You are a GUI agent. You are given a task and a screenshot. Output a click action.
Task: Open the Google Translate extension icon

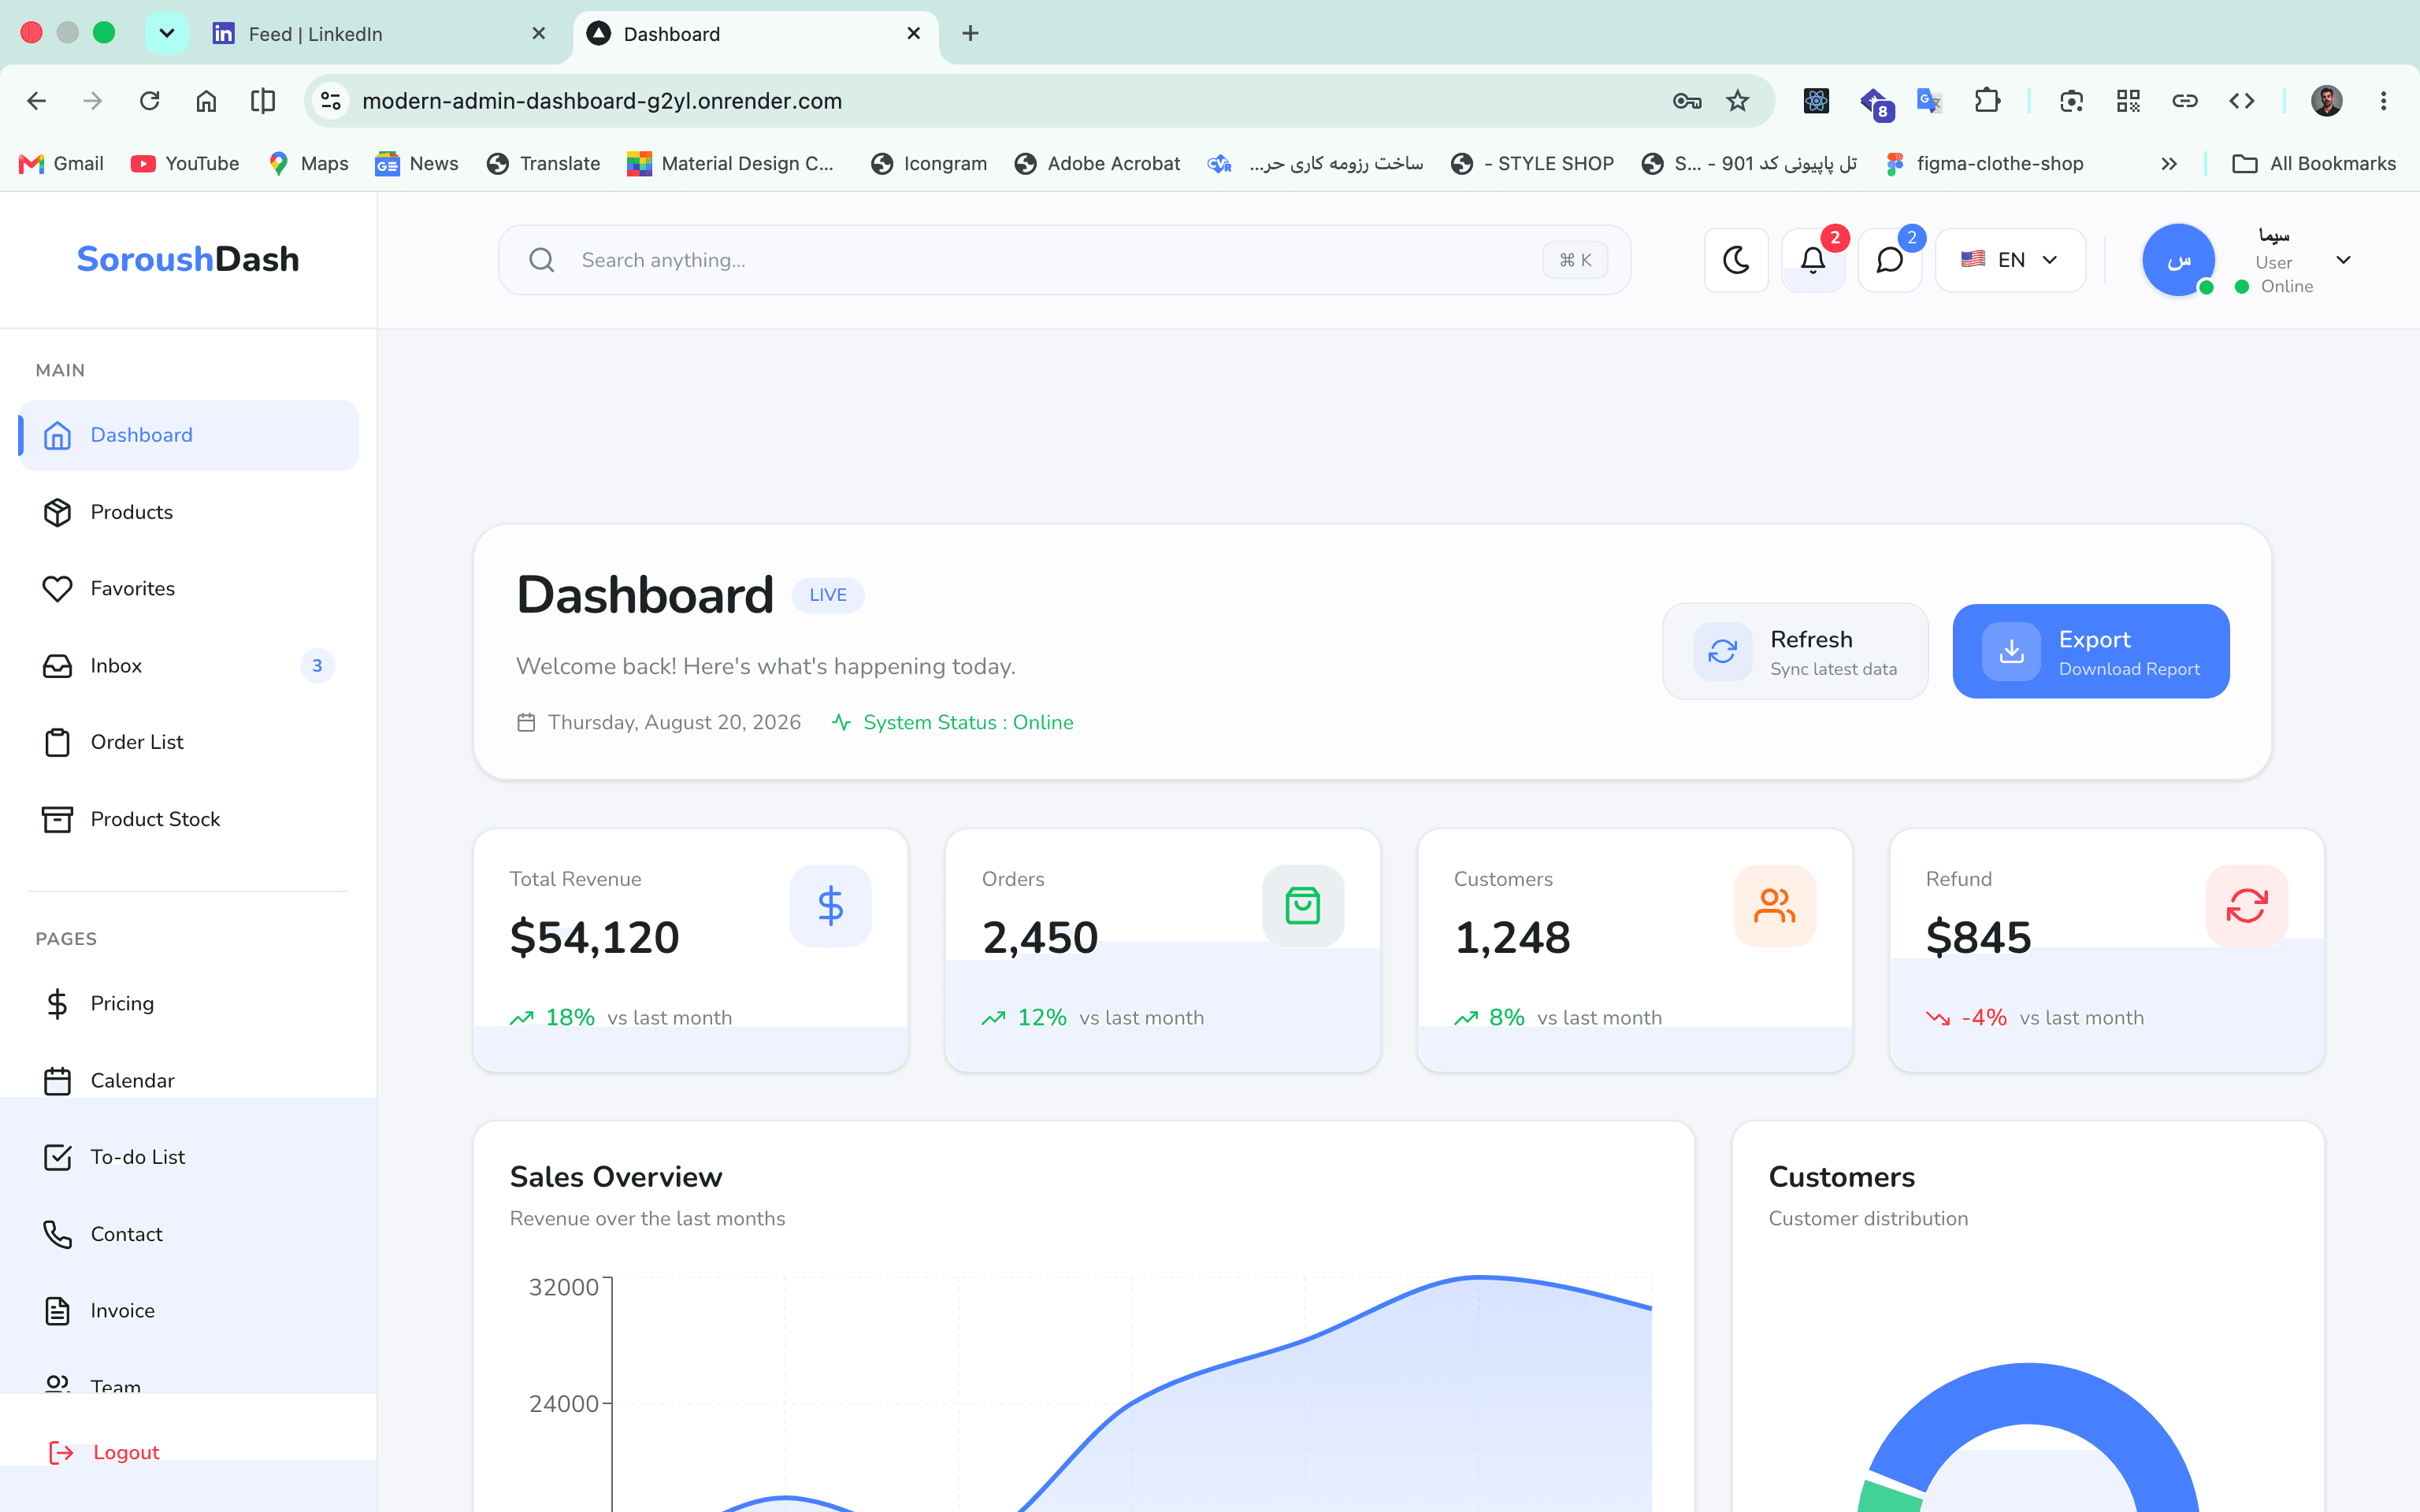click(1929, 101)
